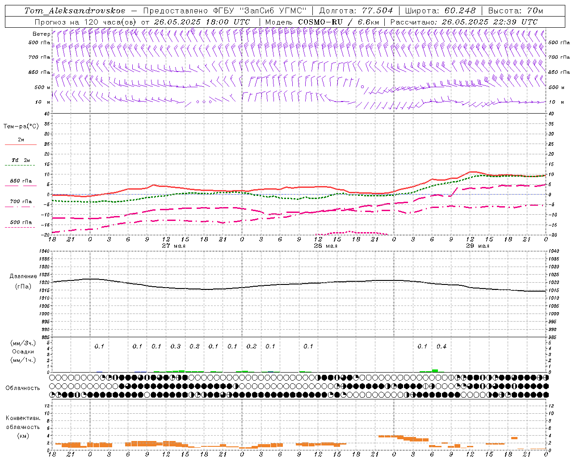Click the 'Конвективн.' convective cloud label
This screenshot has height=458, width=572.
[23, 418]
